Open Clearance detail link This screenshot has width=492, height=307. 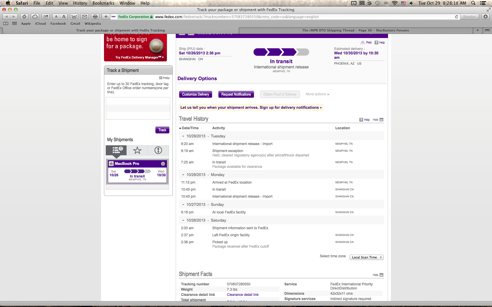click(x=243, y=295)
